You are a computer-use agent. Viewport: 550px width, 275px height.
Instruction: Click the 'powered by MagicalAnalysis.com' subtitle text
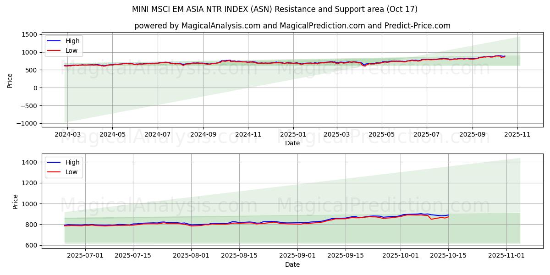(x=292, y=26)
